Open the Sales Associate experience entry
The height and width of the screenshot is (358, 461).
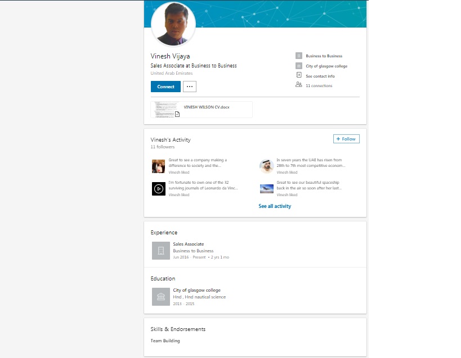pos(188,244)
